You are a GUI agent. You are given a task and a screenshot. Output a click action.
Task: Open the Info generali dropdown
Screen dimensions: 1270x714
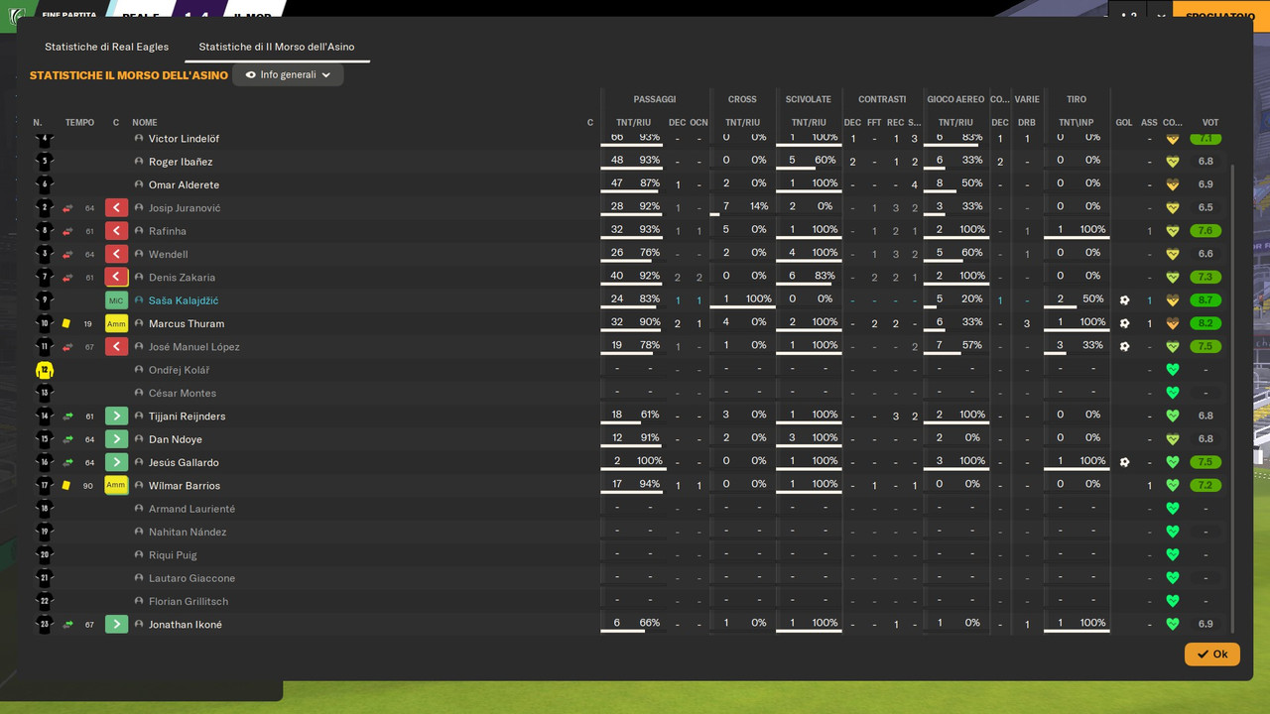(288, 74)
